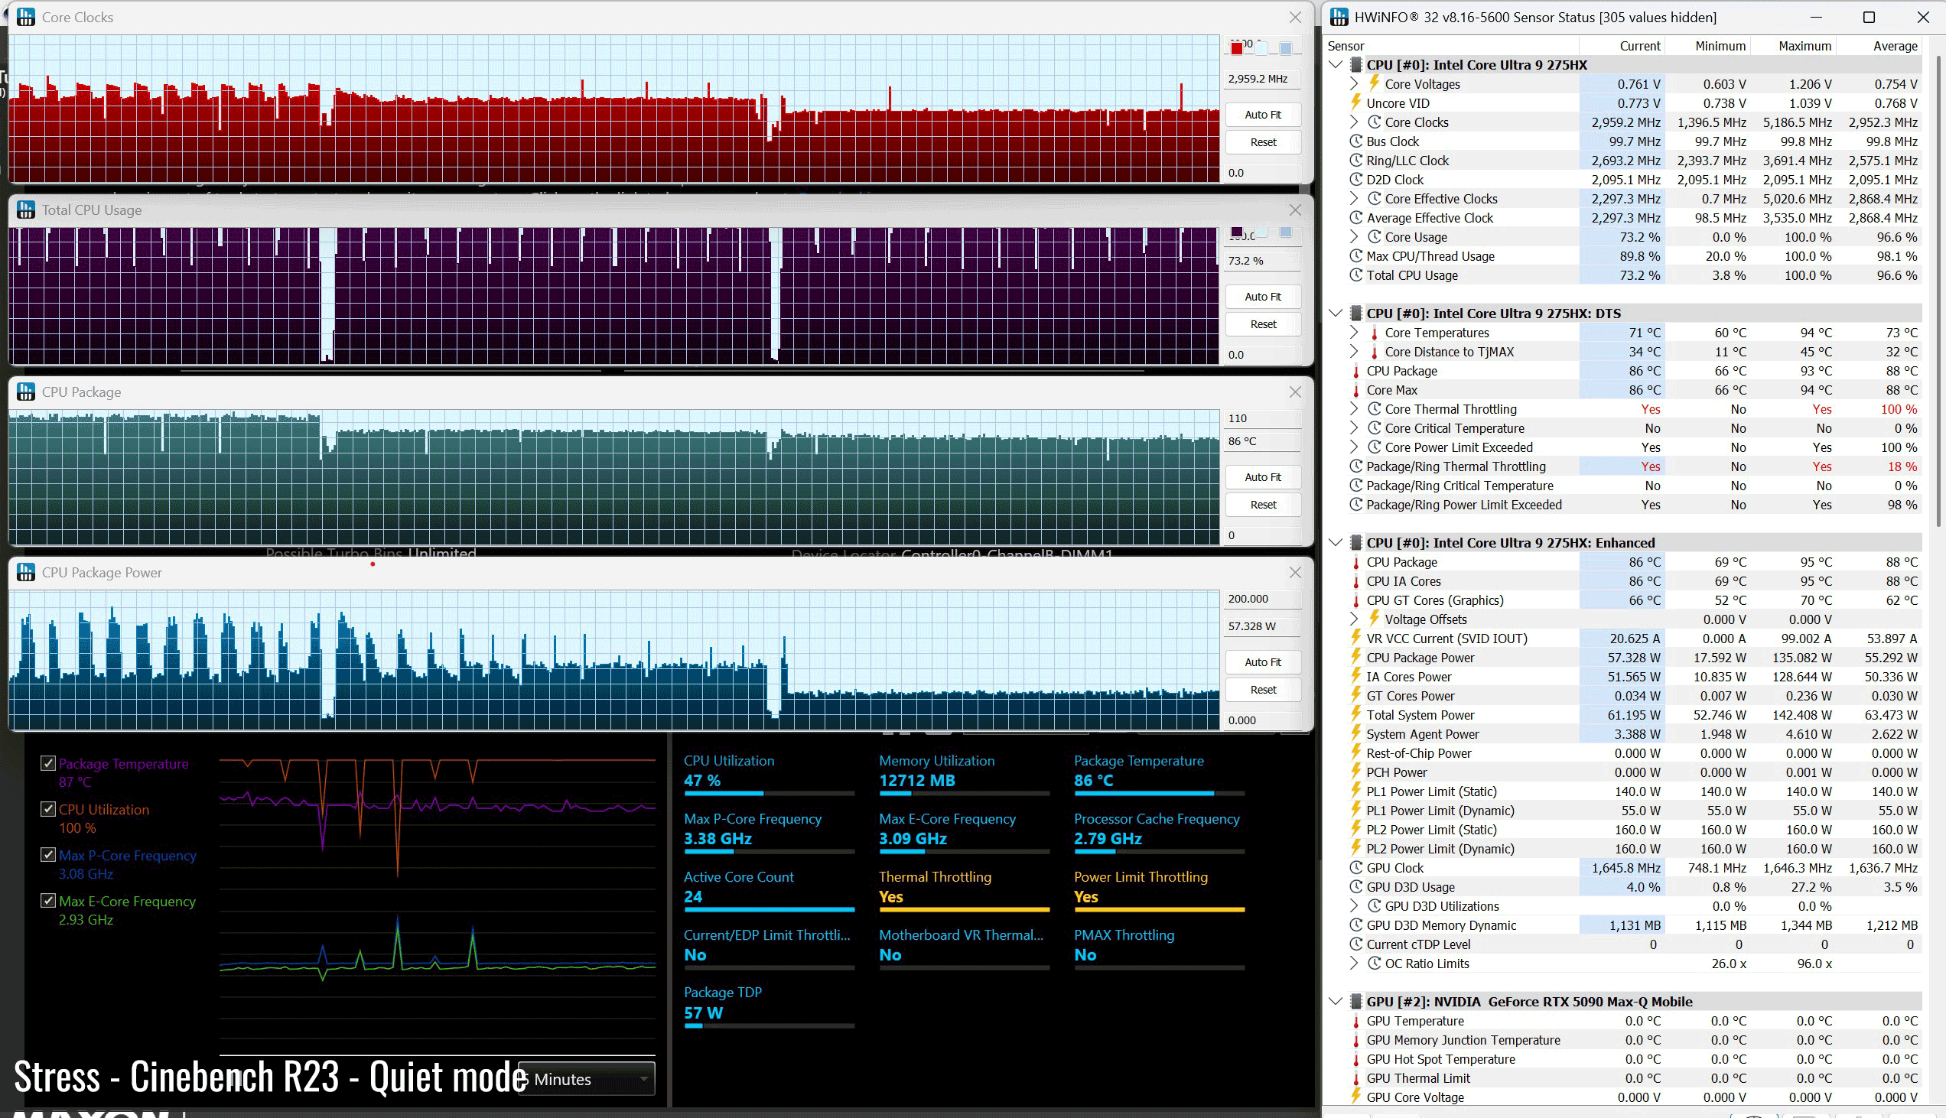Screen dimensions: 1946x1118
Task: Click Reset in CPU Package window
Action: pyautogui.click(x=1262, y=505)
